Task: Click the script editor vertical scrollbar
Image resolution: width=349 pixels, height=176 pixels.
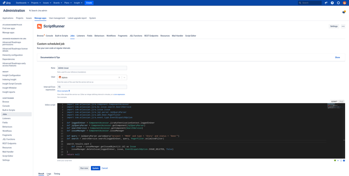Action: pos(344,131)
